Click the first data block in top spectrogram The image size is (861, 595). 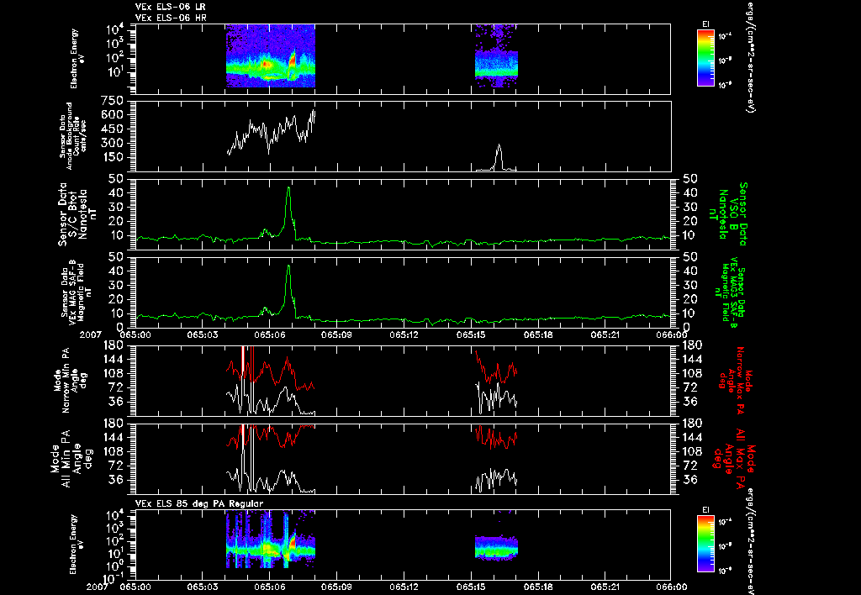pyautogui.click(x=270, y=56)
